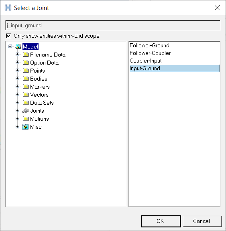Select Coupler-Input joint in list

coord(174,61)
